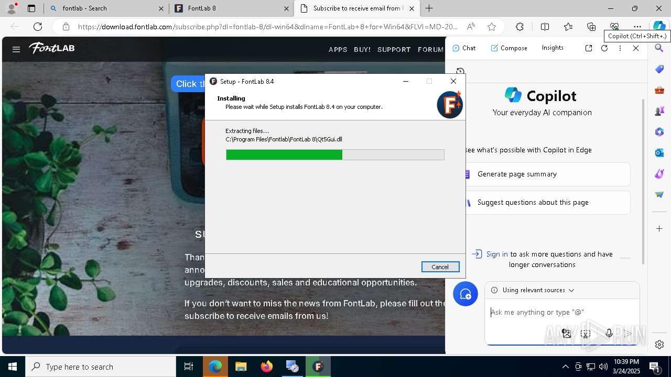Viewport: 671px width, 377px height.
Task: Toggle split screen view
Action: pos(545,27)
